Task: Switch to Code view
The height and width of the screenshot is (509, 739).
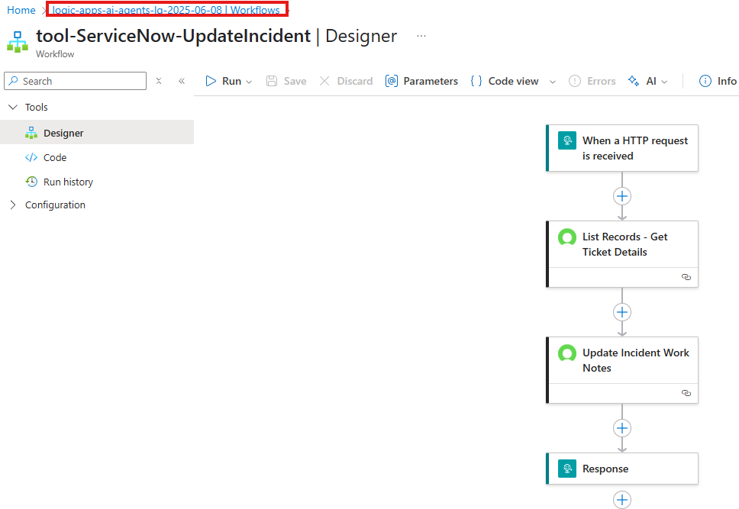Action: [505, 81]
